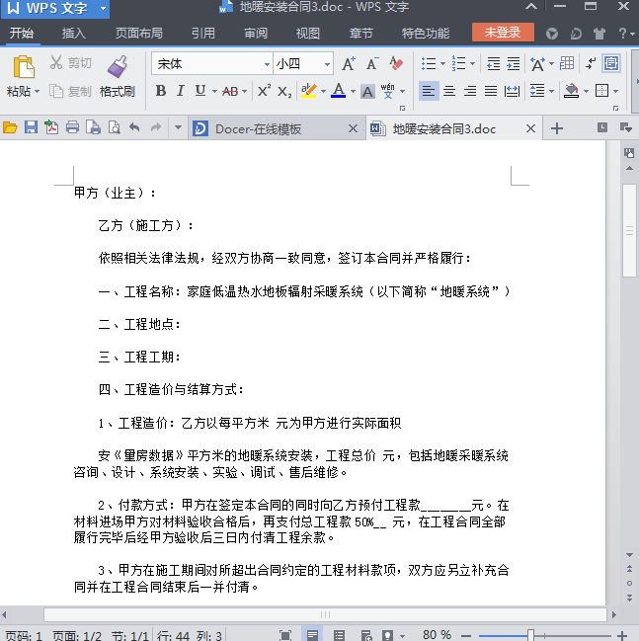The height and width of the screenshot is (641, 639).
Task: Click the Paste icon
Action: point(24,67)
